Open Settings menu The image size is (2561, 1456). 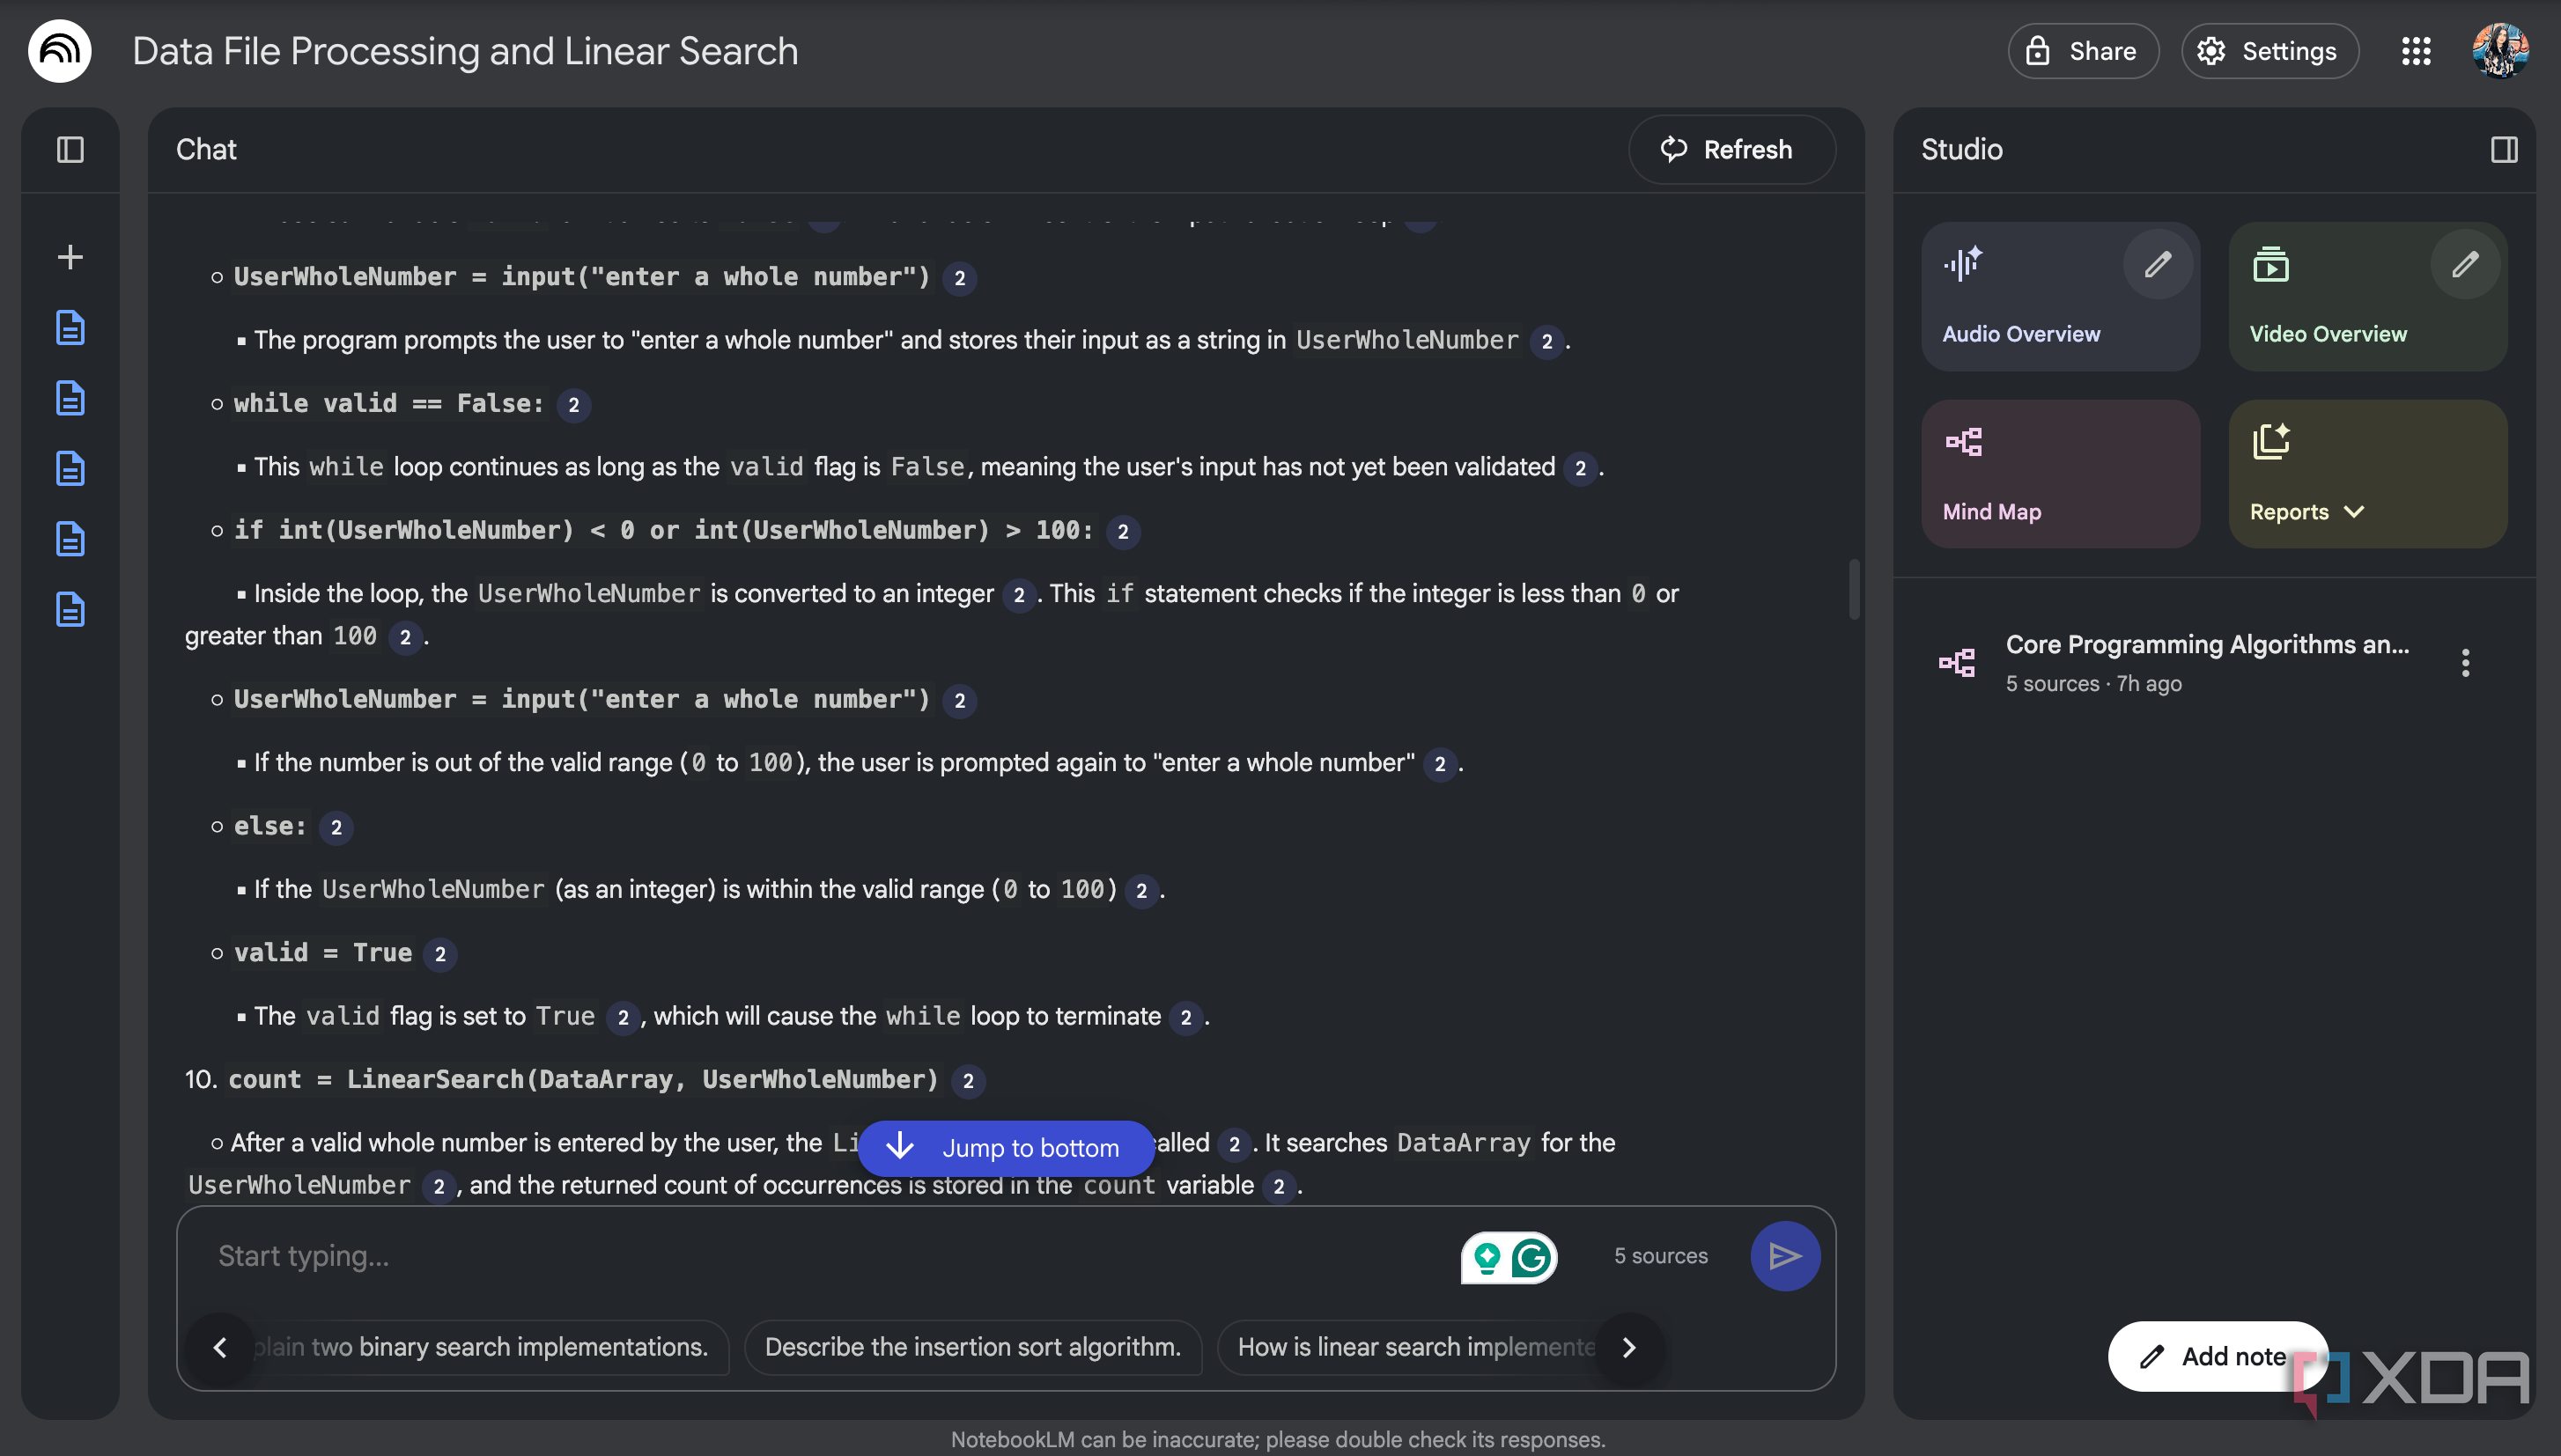pyautogui.click(x=2269, y=51)
